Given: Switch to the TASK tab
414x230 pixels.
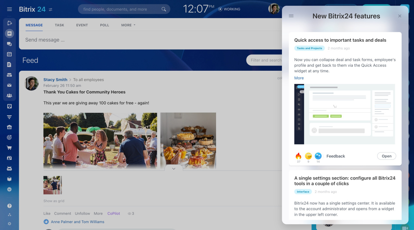Looking at the screenshot, I should 60,25.
